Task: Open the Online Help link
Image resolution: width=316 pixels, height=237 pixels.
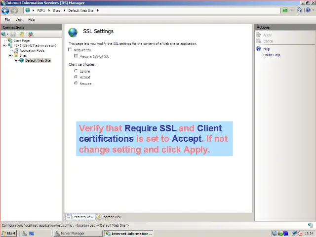Action: 272,55
